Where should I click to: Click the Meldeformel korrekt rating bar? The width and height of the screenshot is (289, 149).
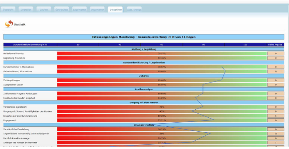pyautogui.click(x=162, y=54)
